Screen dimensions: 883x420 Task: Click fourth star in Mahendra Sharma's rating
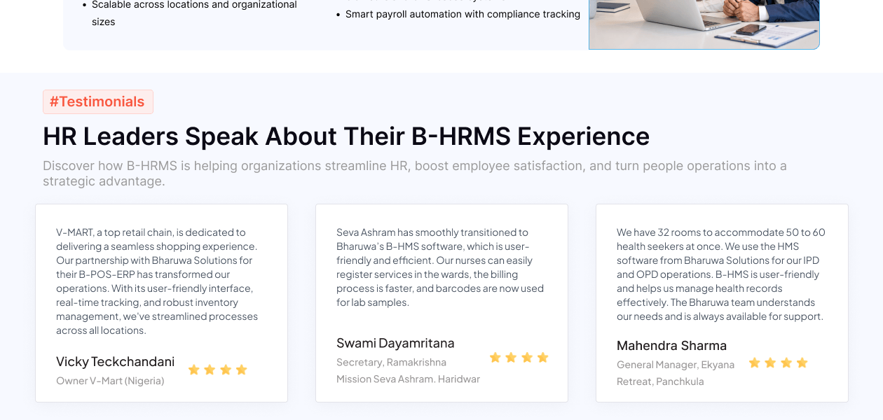tap(802, 363)
